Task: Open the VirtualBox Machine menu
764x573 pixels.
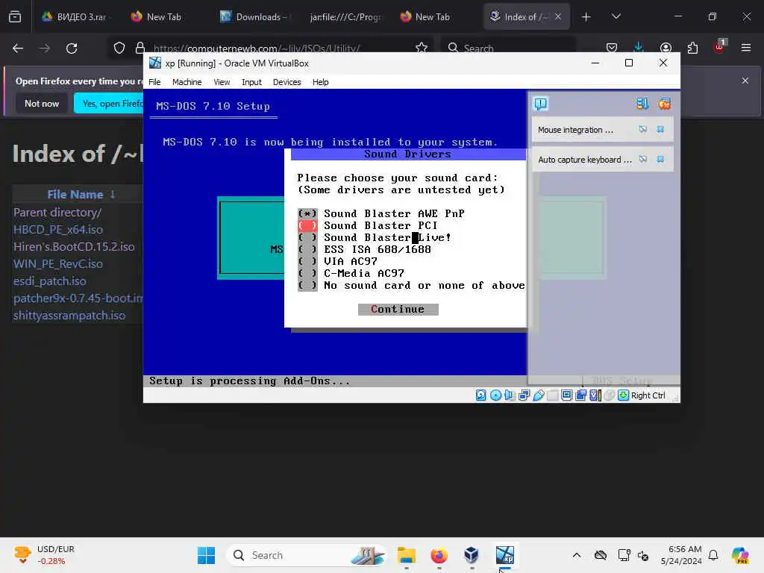Action: pyautogui.click(x=187, y=82)
